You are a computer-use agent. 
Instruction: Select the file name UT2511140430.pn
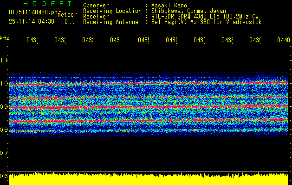pyautogui.click(x=33, y=12)
